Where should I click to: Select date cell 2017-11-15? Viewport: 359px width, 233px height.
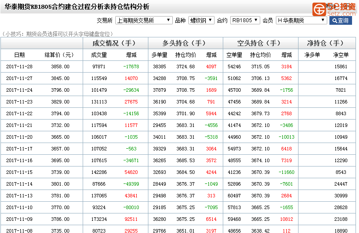point(20,172)
